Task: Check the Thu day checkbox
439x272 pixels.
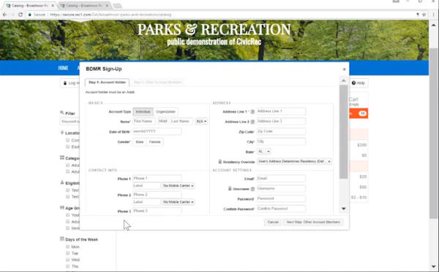Action: tap(68, 266)
